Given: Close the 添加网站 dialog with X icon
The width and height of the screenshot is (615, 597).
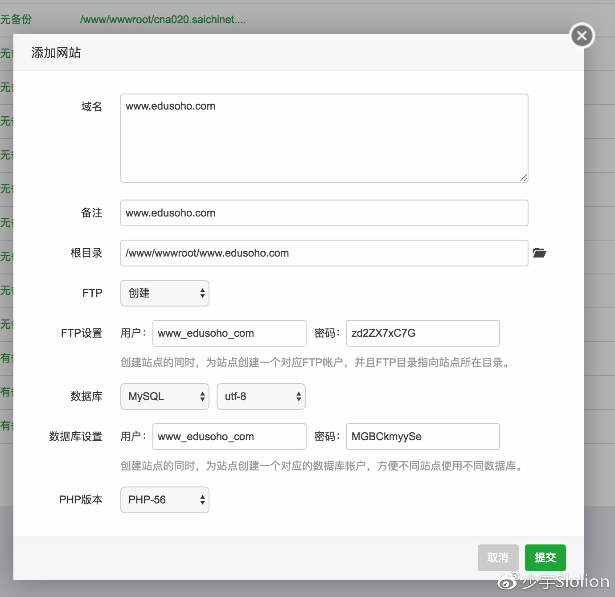Looking at the screenshot, I should (x=582, y=36).
